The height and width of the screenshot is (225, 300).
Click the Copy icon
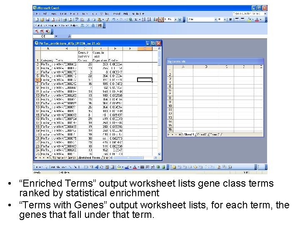point(94,19)
